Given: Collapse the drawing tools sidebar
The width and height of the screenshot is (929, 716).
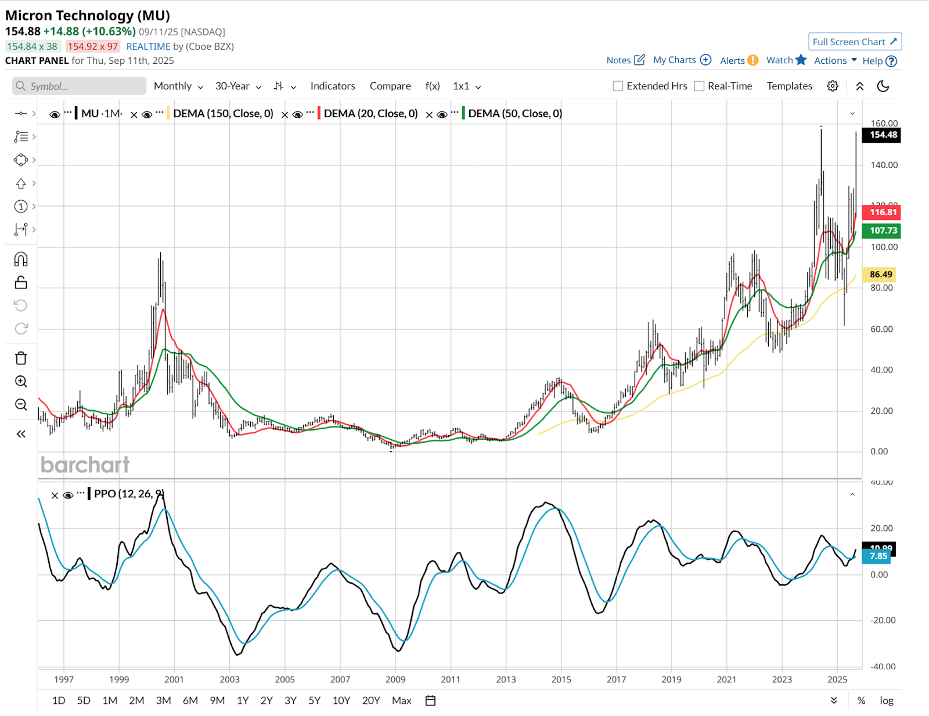Looking at the screenshot, I should pyautogui.click(x=21, y=434).
